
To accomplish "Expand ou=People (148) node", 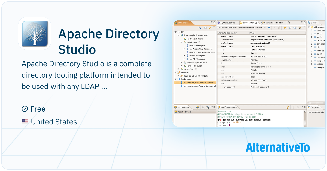I will (x=181, y=66).
